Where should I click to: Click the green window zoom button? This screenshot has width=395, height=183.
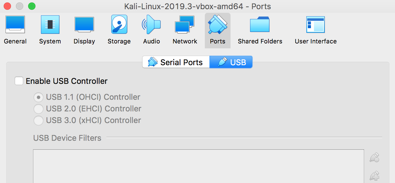click(x=31, y=6)
